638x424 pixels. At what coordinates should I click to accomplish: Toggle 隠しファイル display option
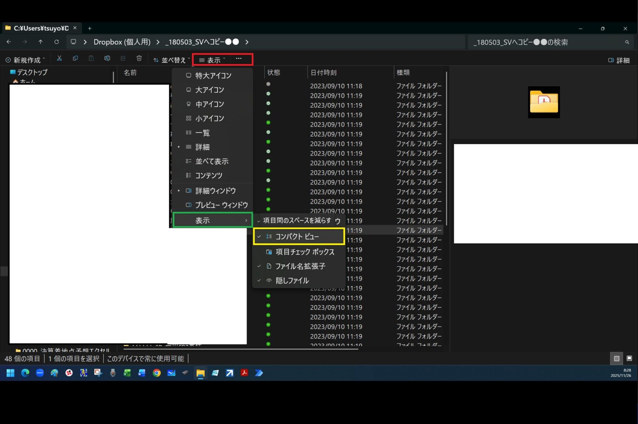pos(292,281)
